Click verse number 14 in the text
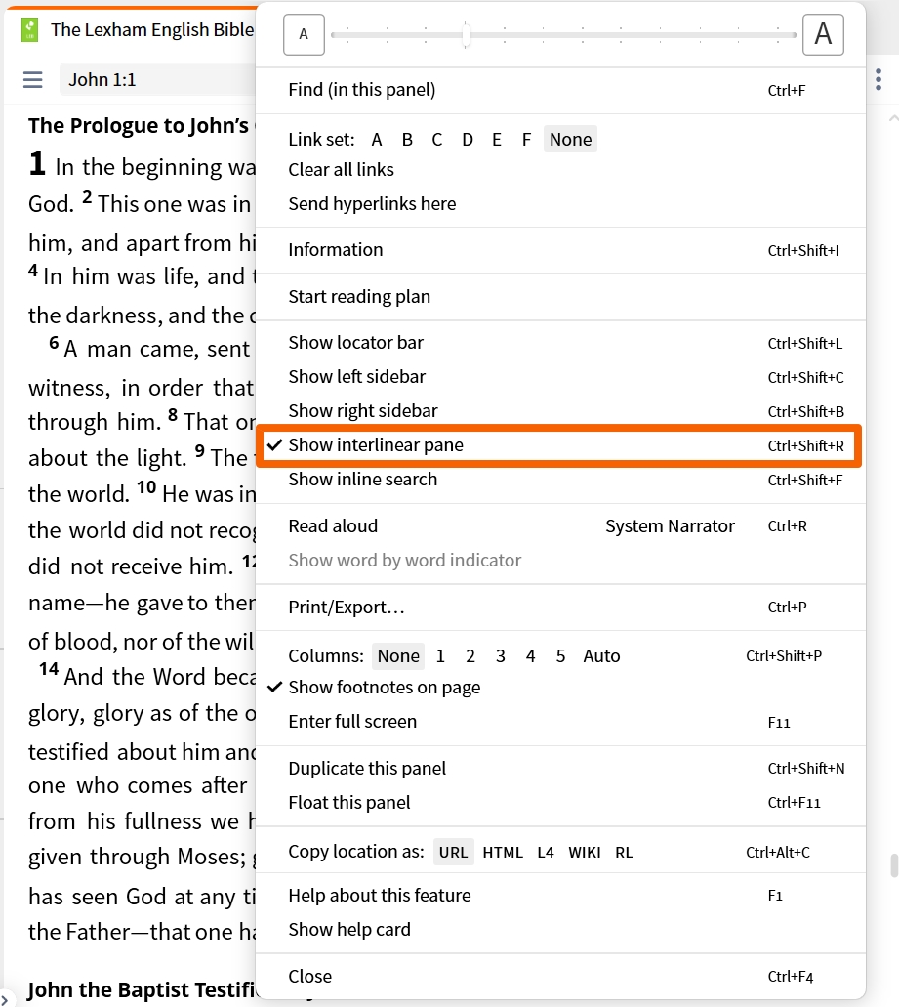The image size is (899, 1007). click(49, 669)
